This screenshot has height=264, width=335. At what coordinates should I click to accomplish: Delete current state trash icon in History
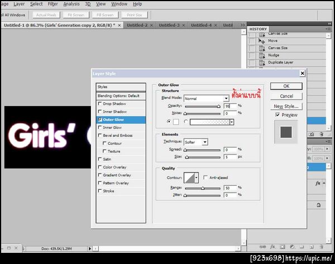coord(322,134)
